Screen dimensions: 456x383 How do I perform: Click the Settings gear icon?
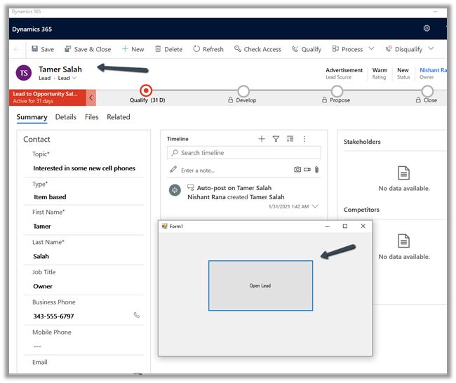(x=427, y=29)
